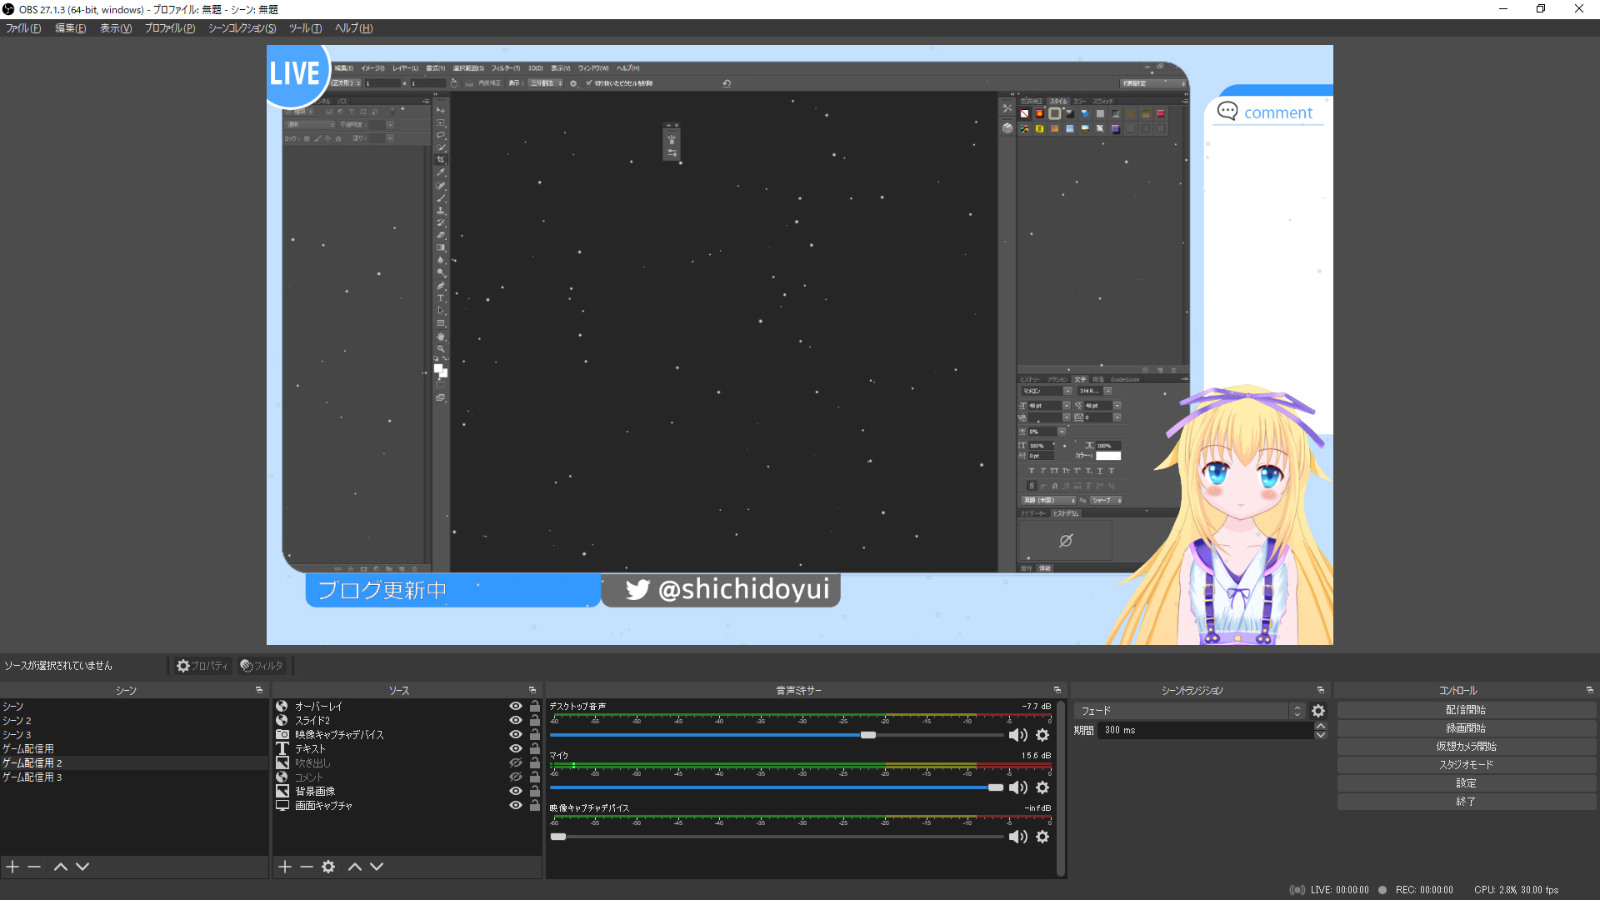The height and width of the screenshot is (900, 1600).
Task: Open the ヘルプ menu
Action: coord(353,28)
